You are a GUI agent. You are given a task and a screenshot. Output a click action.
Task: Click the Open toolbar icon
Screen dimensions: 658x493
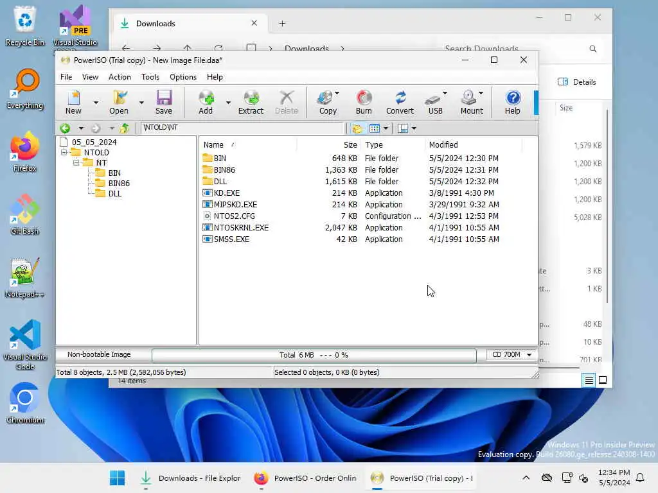pos(119,102)
